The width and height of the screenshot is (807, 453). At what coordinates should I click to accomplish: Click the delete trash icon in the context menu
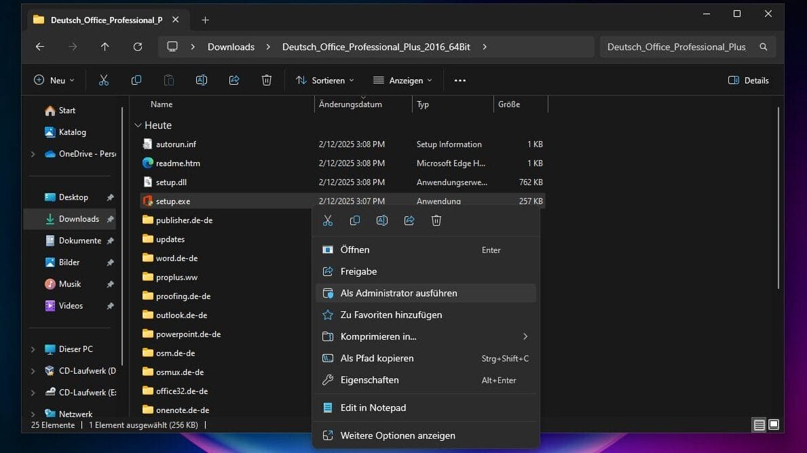pyautogui.click(x=436, y=220)
